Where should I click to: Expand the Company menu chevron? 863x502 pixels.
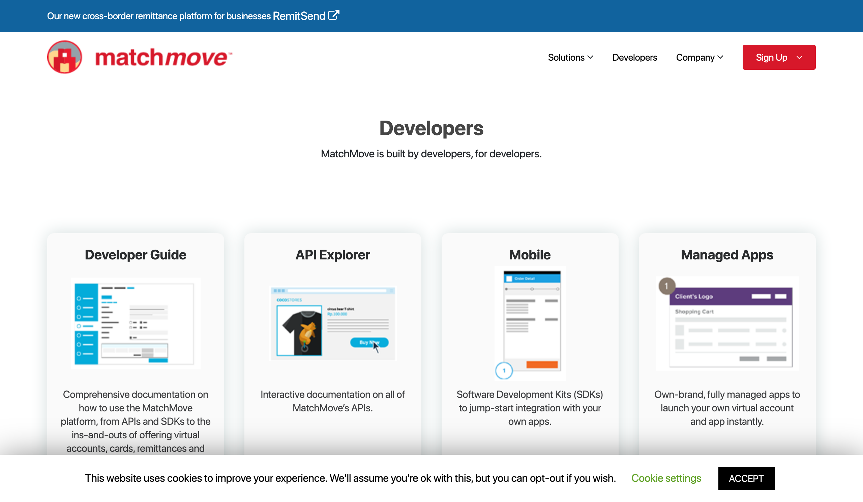point(720,57)
